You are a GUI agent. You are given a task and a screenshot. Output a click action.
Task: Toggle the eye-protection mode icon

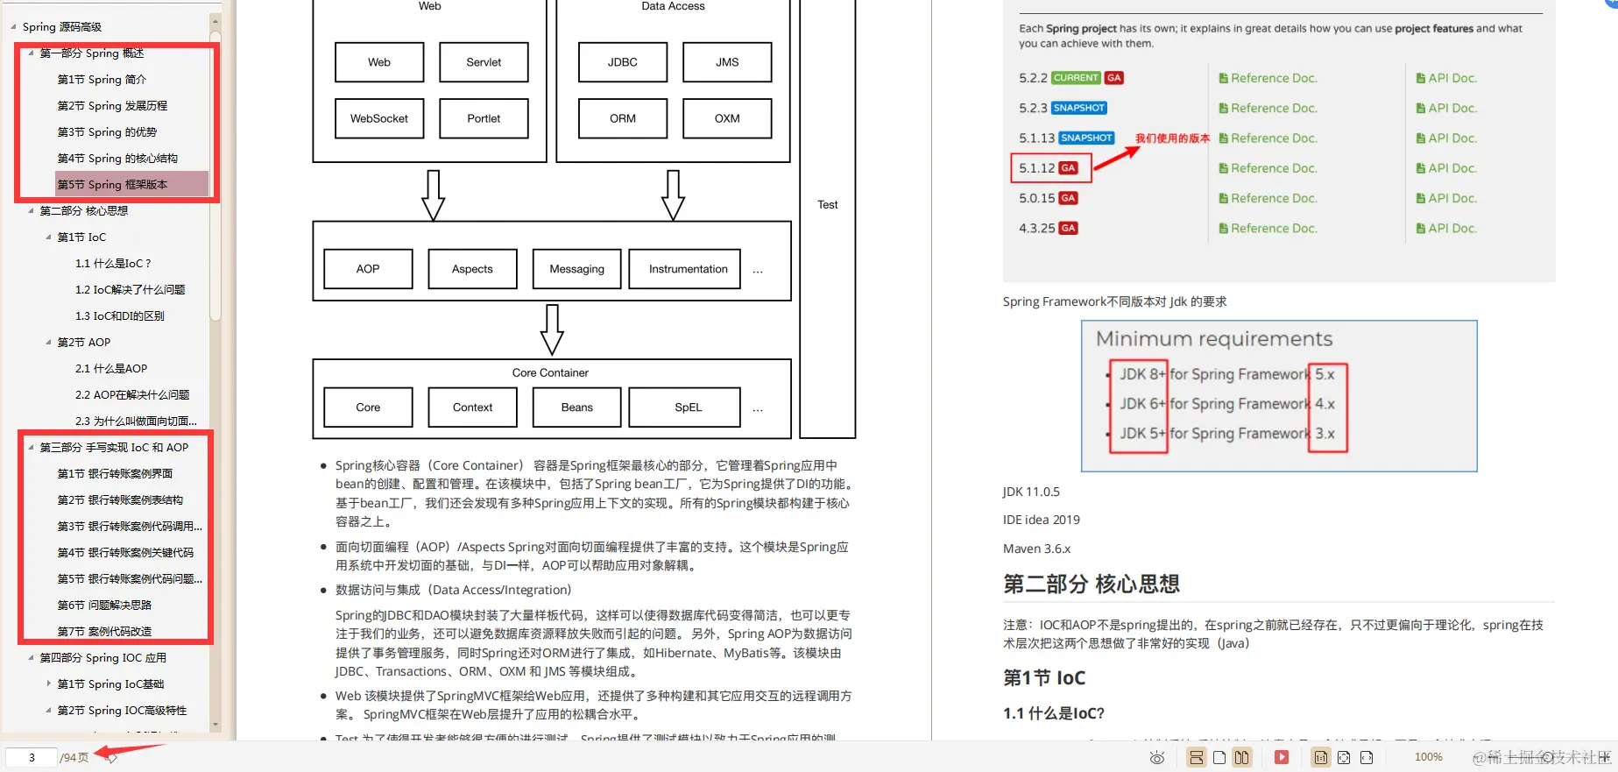coord(1157,758)
